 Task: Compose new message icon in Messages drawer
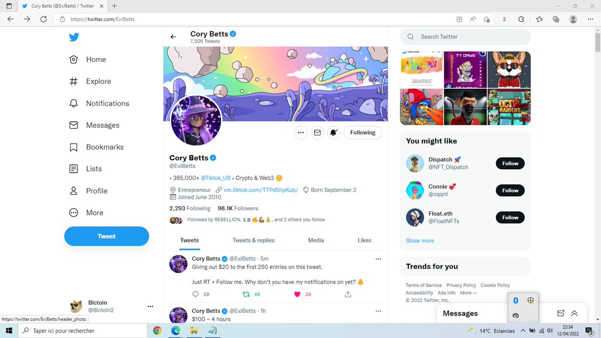point(561,313)
